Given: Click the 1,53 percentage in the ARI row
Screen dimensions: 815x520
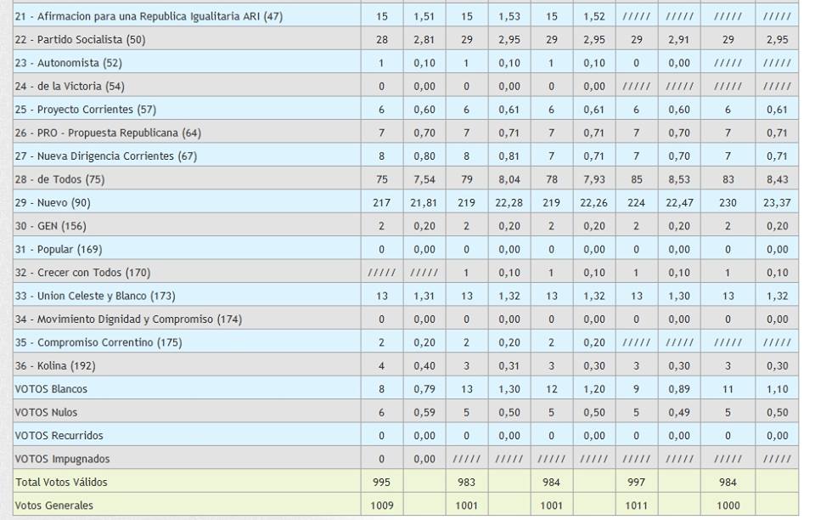Looking at the screenshot, I should (x=509, y=17).
